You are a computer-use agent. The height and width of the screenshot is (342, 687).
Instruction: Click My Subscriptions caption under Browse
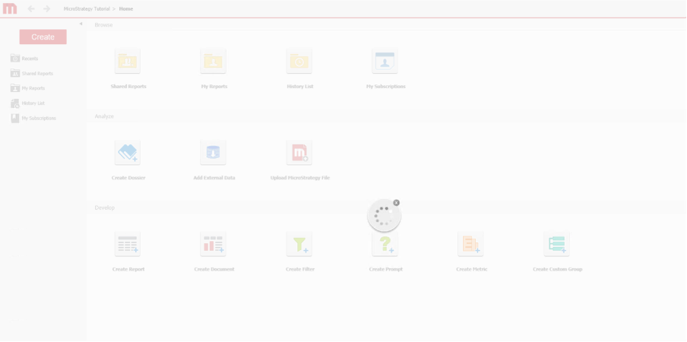386,87
